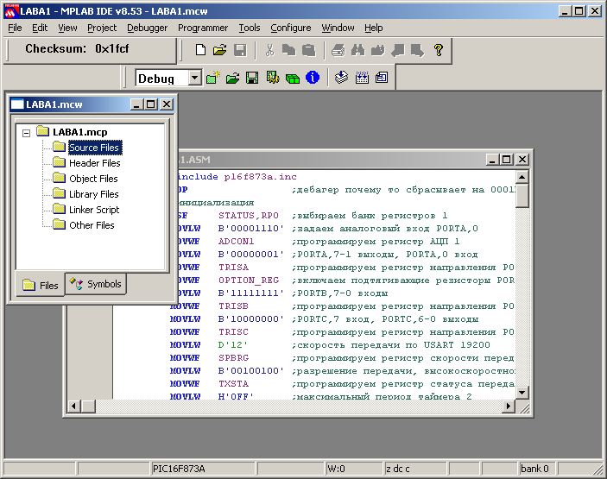The height and width of the screenshot is (479, 607).
Task: Select the Other Files folder
Action: click(x=92, y=224)
